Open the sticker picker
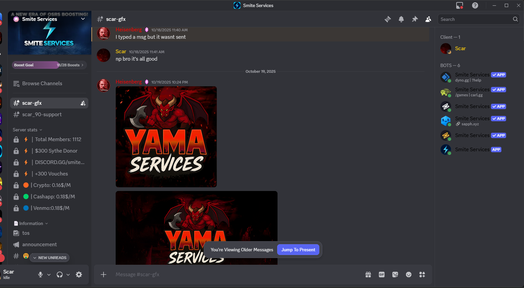The height and width of the screenshot is (288, 524). click(395, 275)
